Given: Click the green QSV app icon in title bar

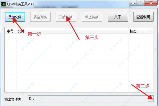Looking at the screenshot, I should pyautogui.click(x=3, y=4).
